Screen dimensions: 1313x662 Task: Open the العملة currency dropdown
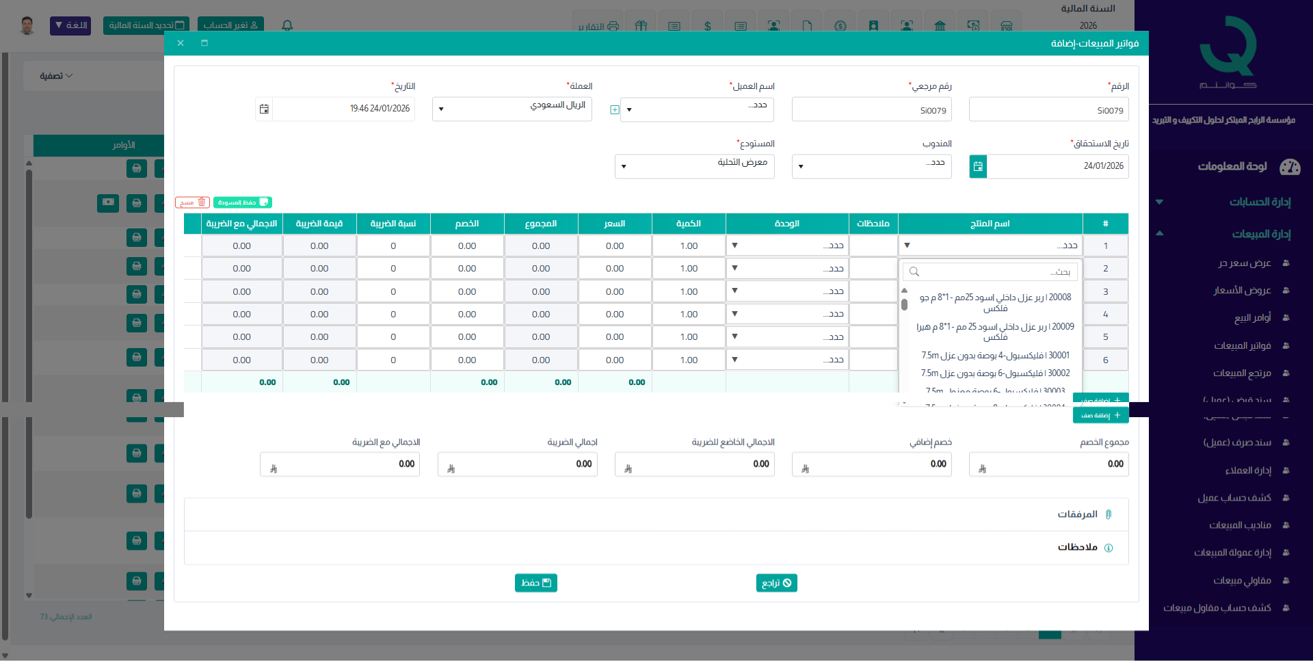512,109
